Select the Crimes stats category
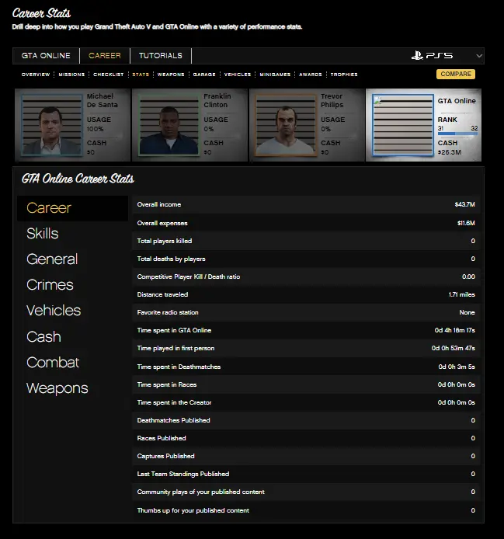The width and height of the screenshot is (504, 539). [50, 285]
